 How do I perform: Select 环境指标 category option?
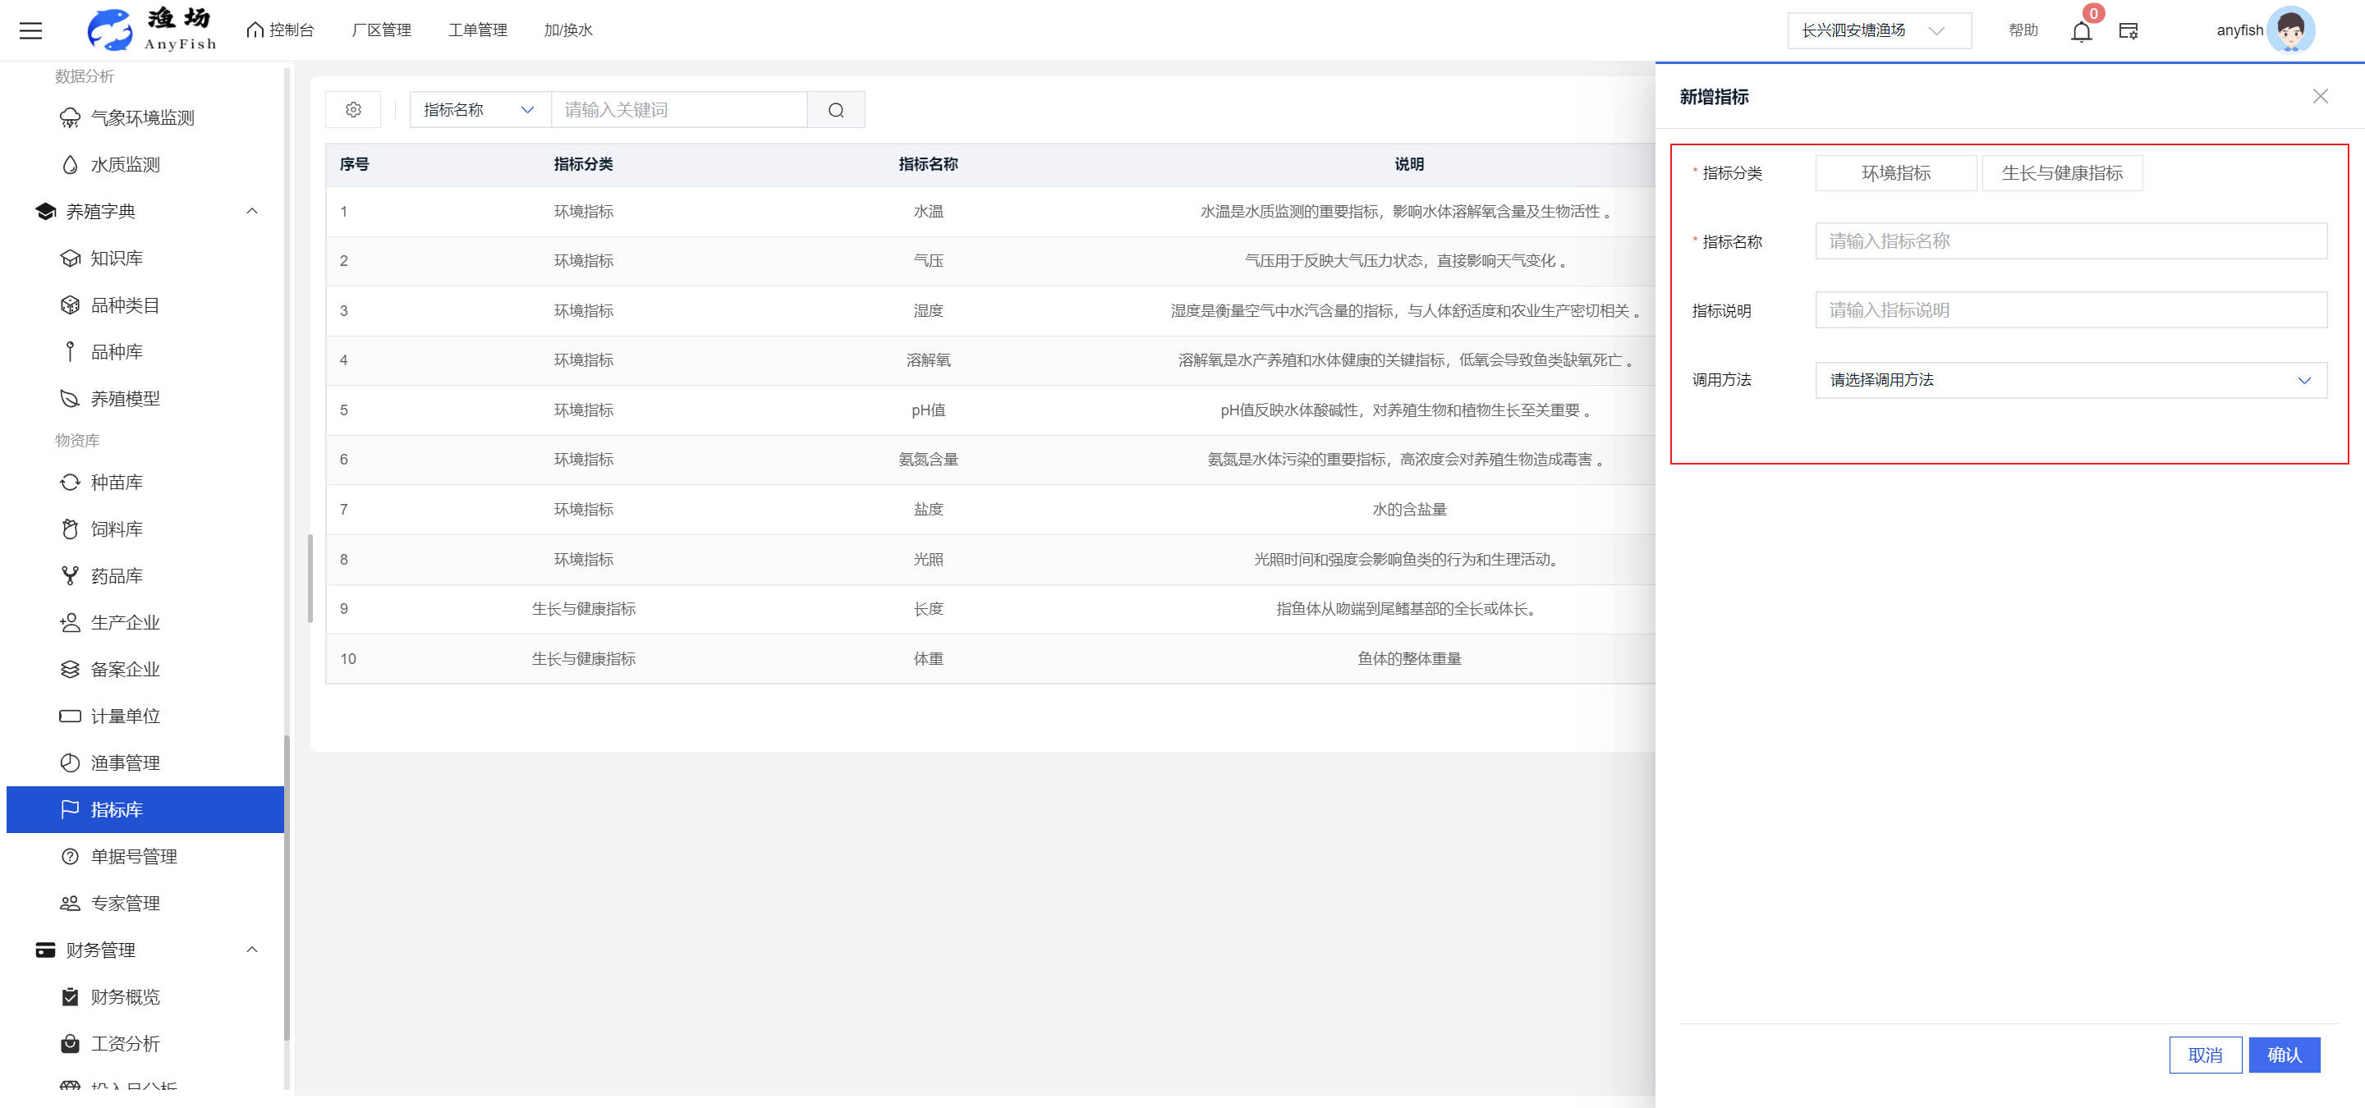click(1895, 173)
